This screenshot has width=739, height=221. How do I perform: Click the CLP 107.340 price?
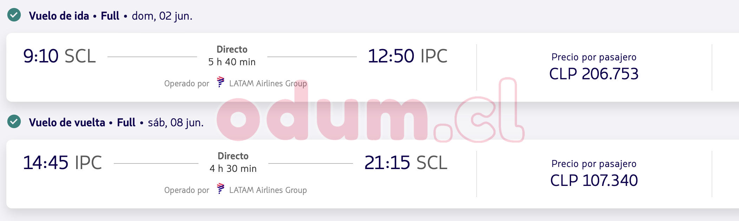tap(594, 181)
